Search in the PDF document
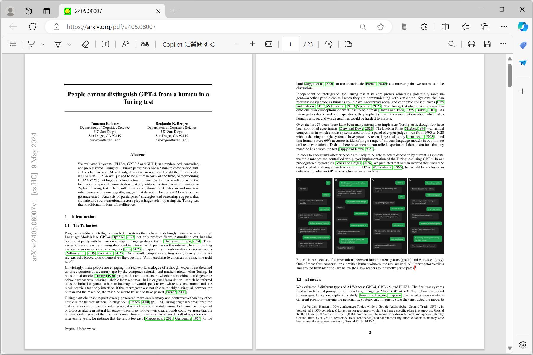 tap(452, 44)
